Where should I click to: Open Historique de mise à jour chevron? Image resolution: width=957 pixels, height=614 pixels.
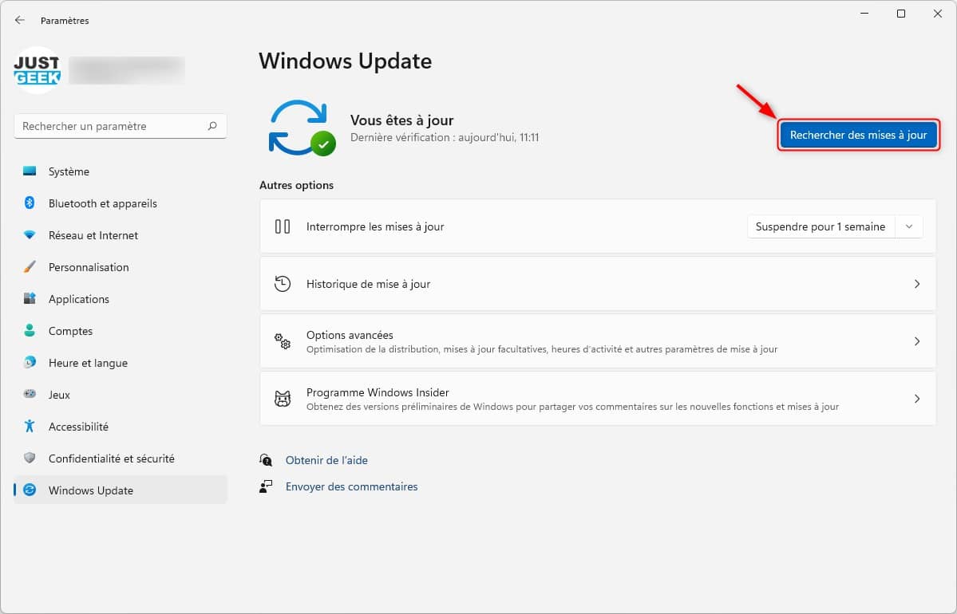(x=917, y=284)
